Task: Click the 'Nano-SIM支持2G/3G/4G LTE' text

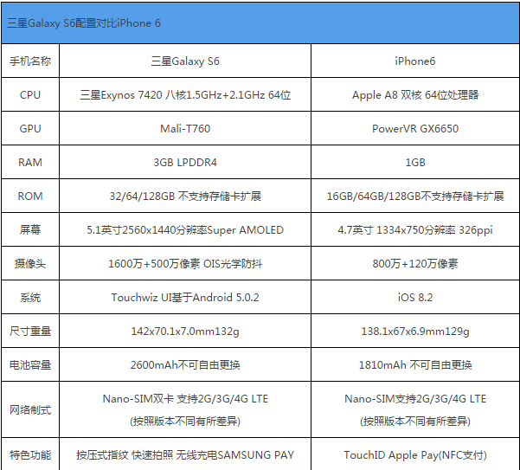Action: 415,399
